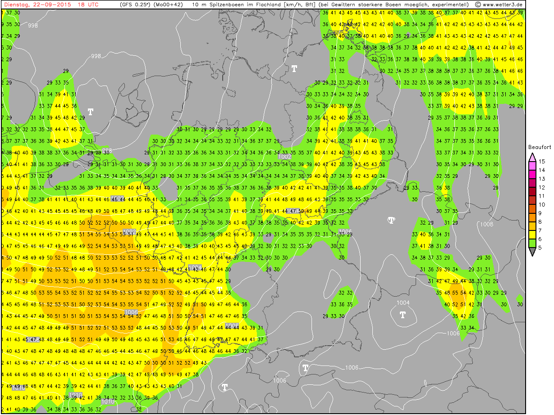Click the leftmost T low-pressure marker
This screenshot has width=554, height=415.
click(91, 112)
